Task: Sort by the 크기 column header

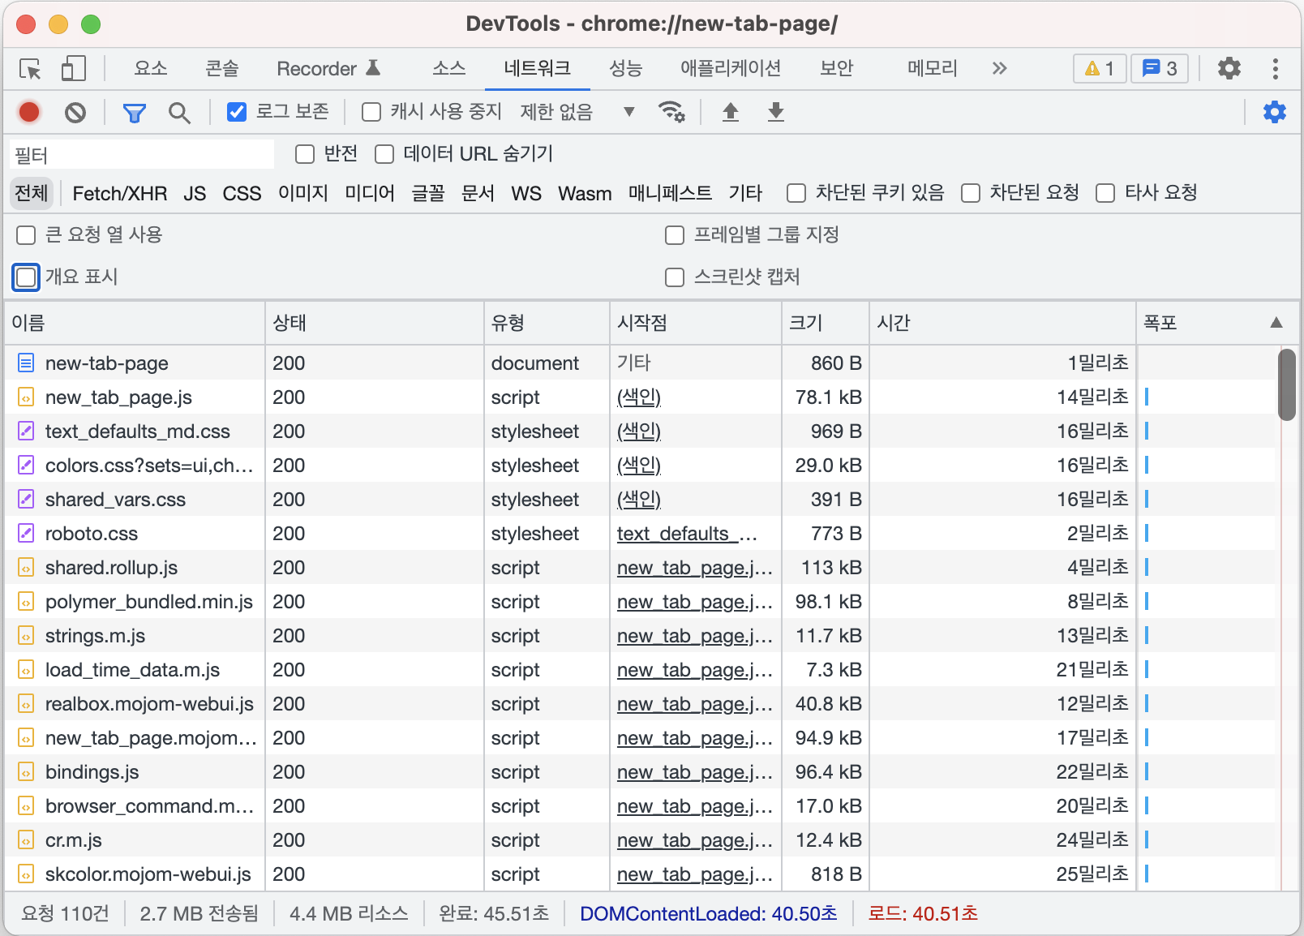Action: point(826,323)
